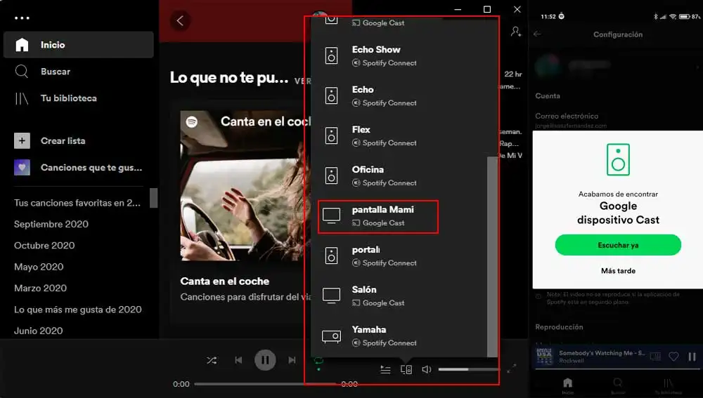Viewport: 703px width, 398px height.
Task: Open Canciones que te gustan heart icon
Action: tap(22, 168)
